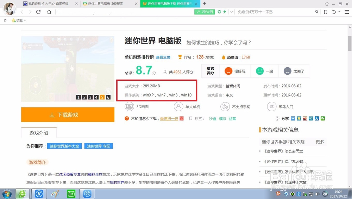
Task: Share to Renren icon
Action: (316, 118)
